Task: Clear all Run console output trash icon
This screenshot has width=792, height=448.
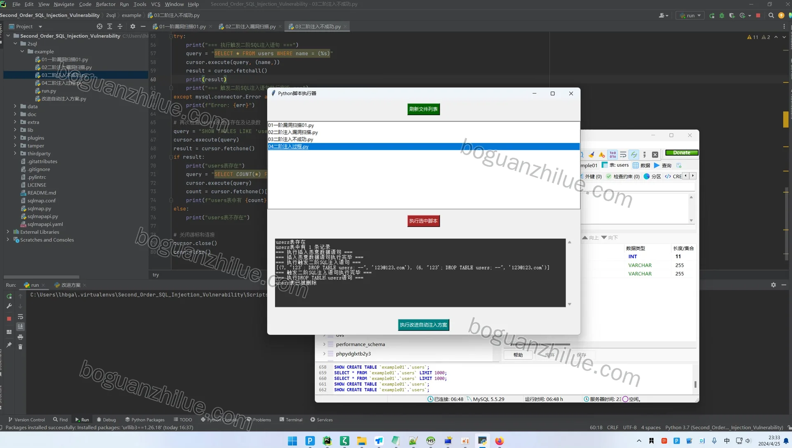Action: coord(20,347)
